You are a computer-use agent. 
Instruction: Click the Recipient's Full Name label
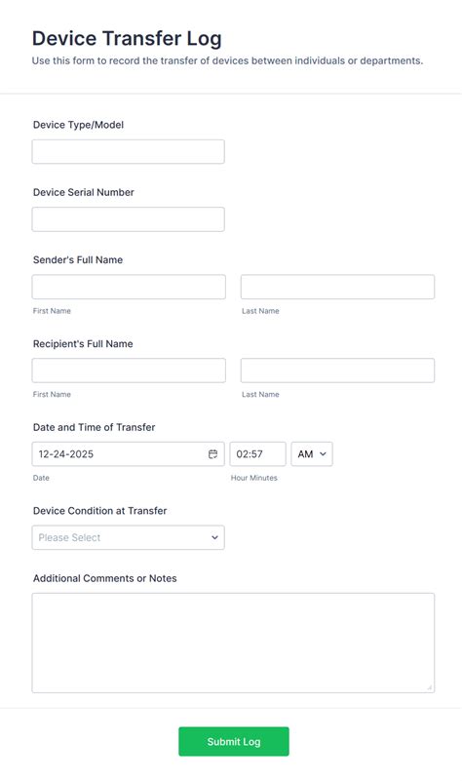(83, 343)
